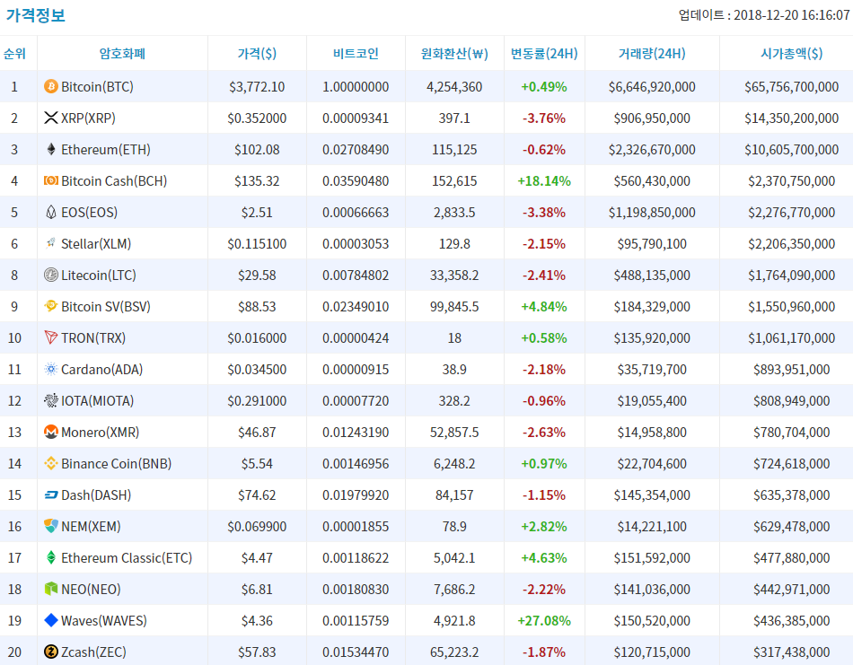Open the Bitcoin SV(BSV) name link
The width and height of the screenshot is (853, 665).
(106, 306)
